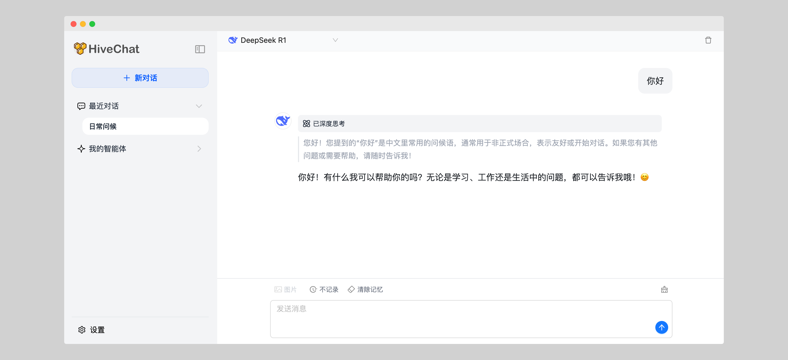Image resolution: width=788 pixels, height=360 pixels.
Task: Expand 我的智能体 with its chevron
Action: pyautogui.click(x=200, y=149)
